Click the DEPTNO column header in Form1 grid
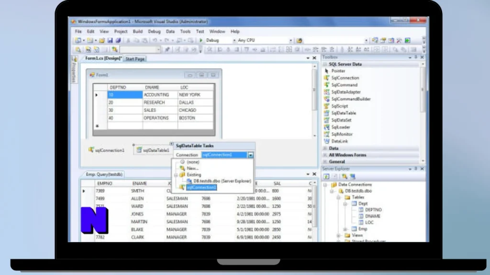490x275 pixels. tap(125, 87)
